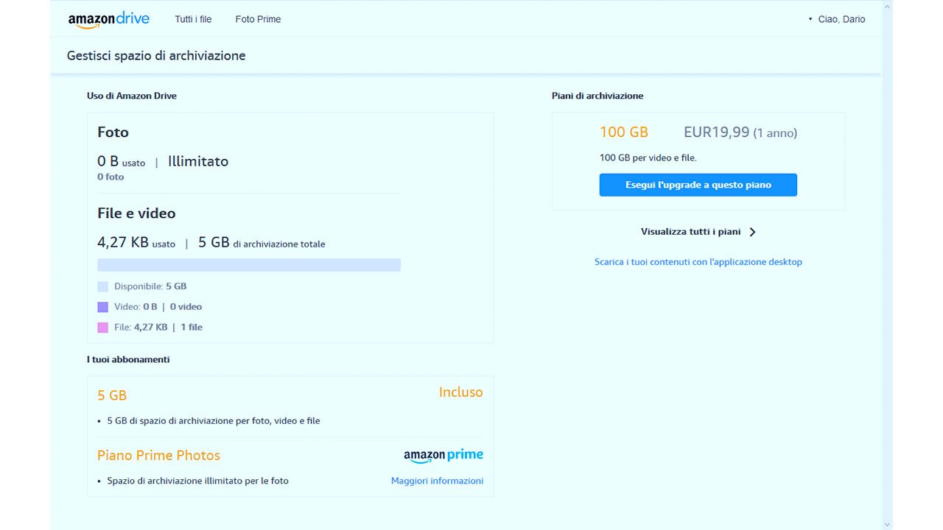This screenshot has height=530, width=943.
Task: Click the light blue Disponibile swatch
Action: point(103,287)
